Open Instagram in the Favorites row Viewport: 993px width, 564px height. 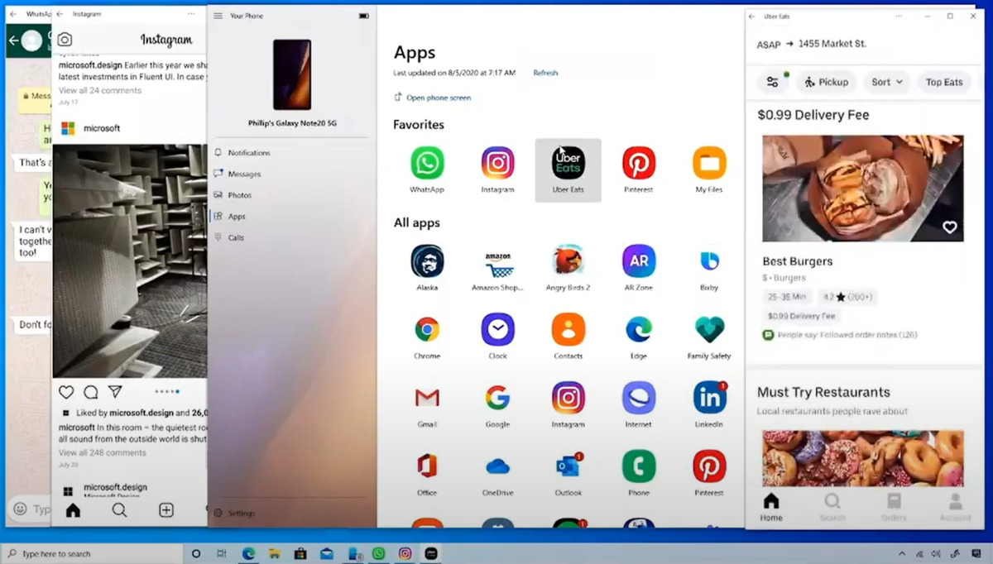coord(497,163)
